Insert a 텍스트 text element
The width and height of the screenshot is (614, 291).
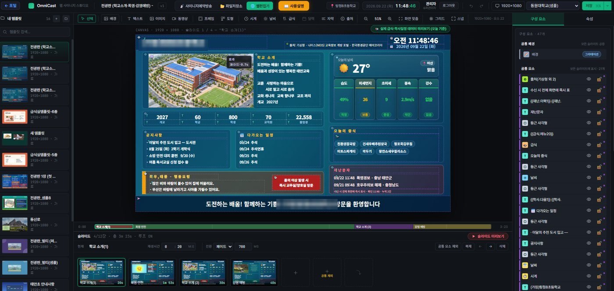[x=135, y=19]
